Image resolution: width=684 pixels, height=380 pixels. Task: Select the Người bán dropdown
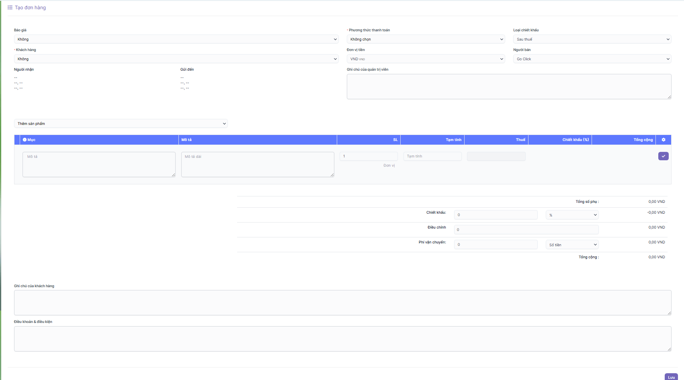point(592,59)
